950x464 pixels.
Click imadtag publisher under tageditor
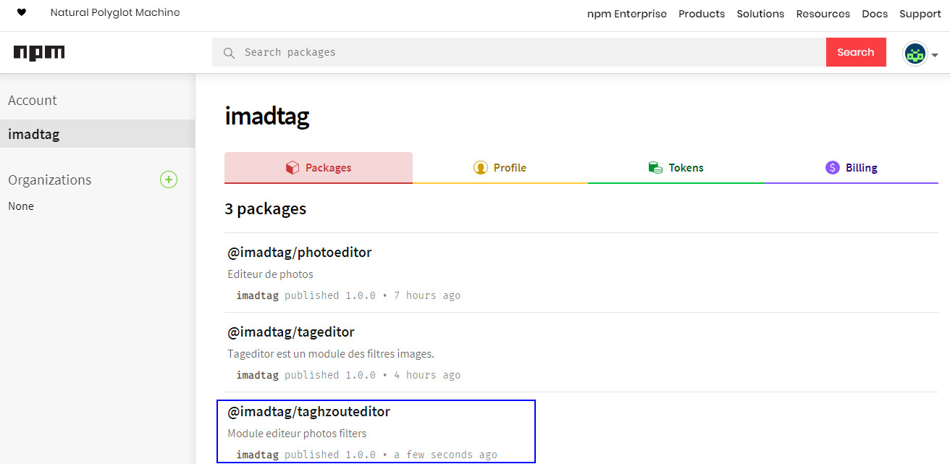pos(257,375)
